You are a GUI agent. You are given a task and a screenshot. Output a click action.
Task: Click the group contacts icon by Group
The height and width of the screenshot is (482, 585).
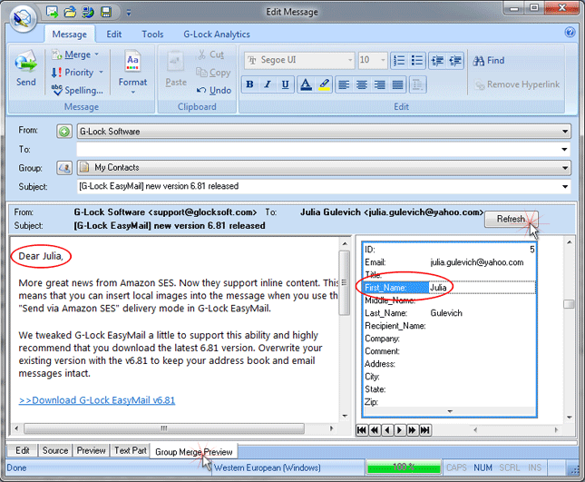pyautogui.click(x=64, y=168)
